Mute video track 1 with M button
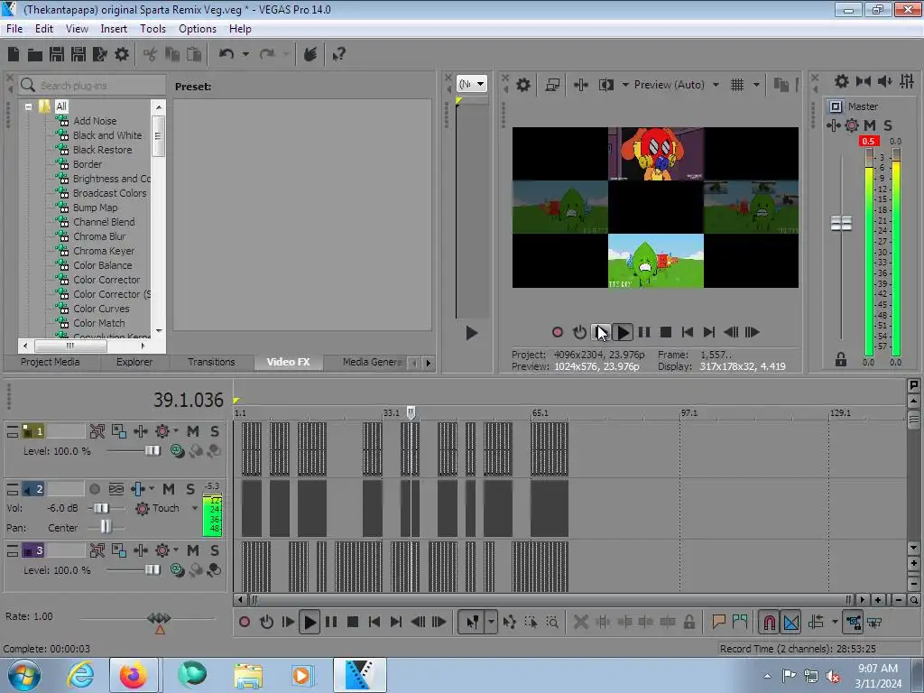 pos(193,431)
